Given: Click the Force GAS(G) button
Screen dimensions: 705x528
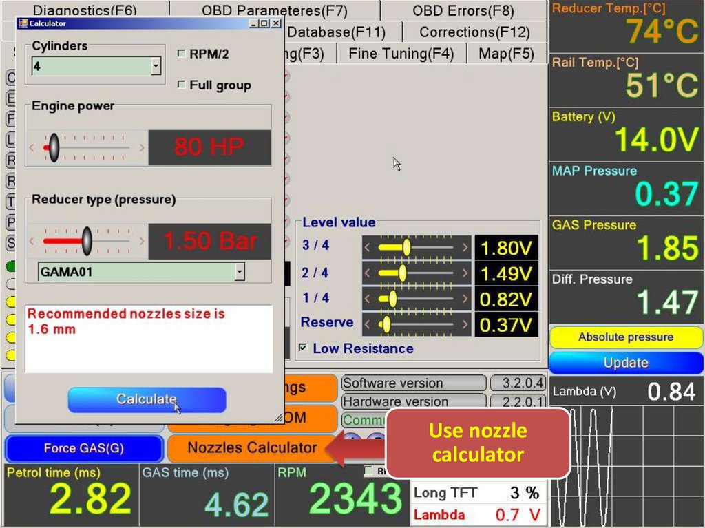Looking at the screenshot, I should [84, 448].
